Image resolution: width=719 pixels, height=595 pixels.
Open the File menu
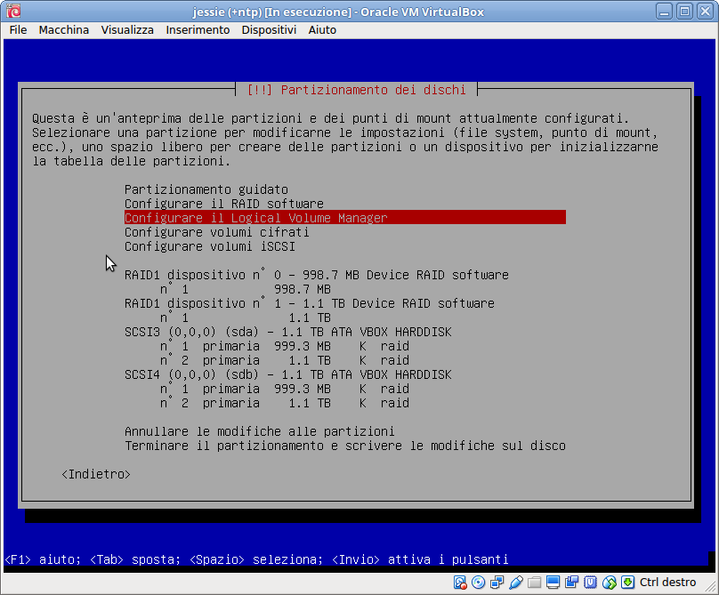coord(18,30)
